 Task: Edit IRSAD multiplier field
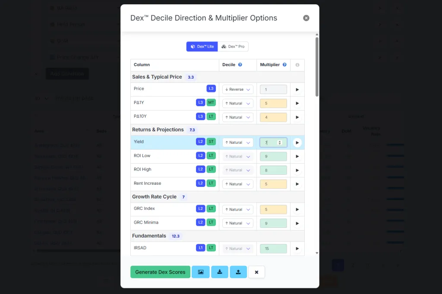click(x=273, y=249)
